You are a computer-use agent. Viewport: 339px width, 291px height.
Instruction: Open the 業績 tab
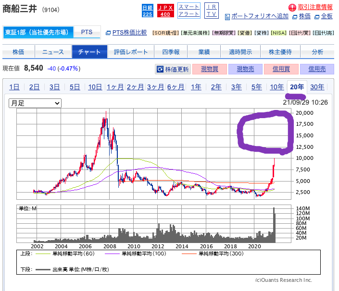coord(204,52)
